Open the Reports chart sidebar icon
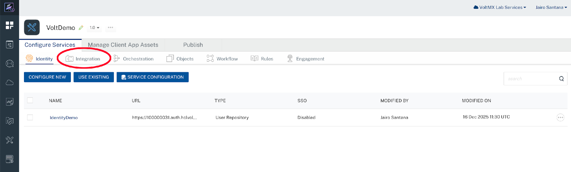Image resolution: width=571 pixels, height=172 pixels. pos(9,102)
